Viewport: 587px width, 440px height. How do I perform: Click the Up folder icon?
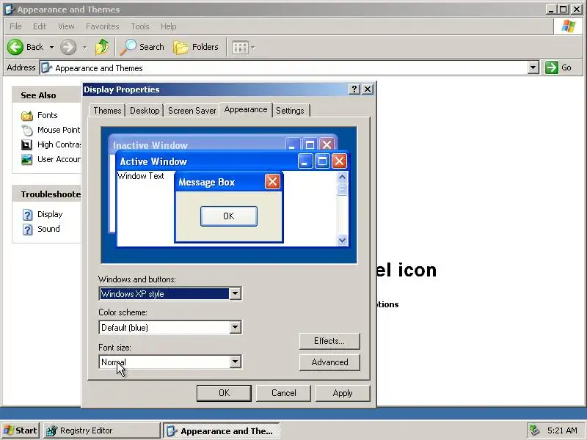[x=101, y=47]
